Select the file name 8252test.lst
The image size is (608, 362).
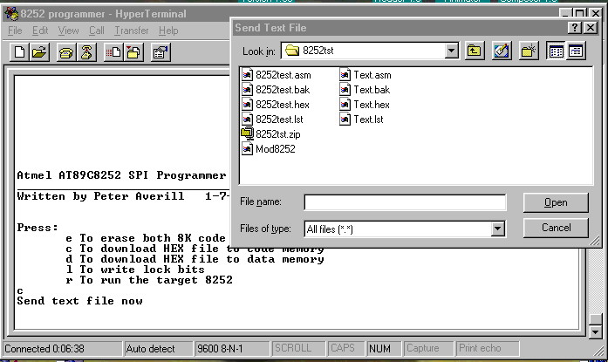coord(279,120)
